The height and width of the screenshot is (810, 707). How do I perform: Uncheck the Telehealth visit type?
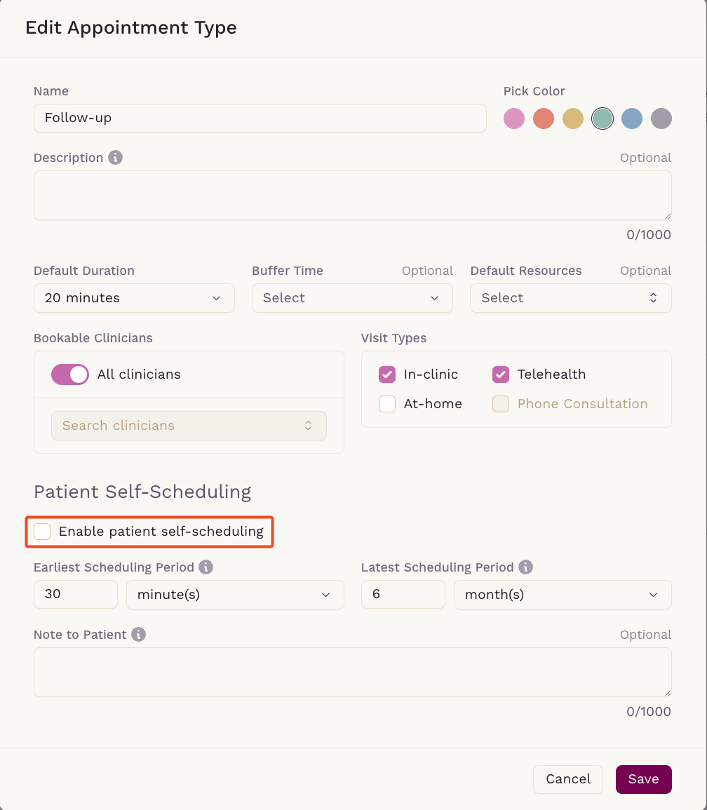[501, 374]
